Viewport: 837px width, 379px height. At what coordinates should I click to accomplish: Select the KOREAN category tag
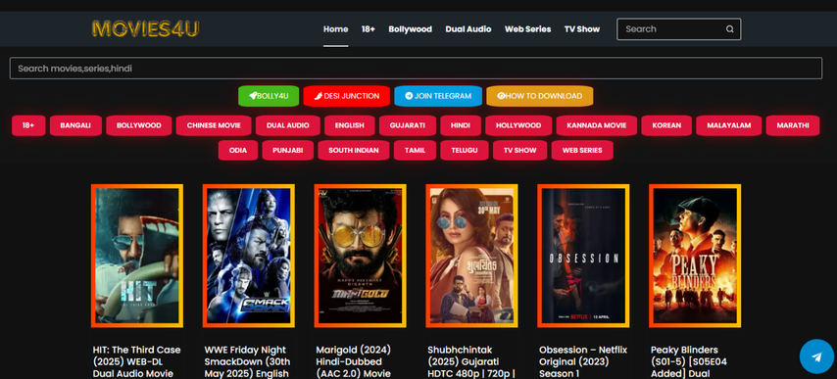pyautogui.click(x=666, y=125)
